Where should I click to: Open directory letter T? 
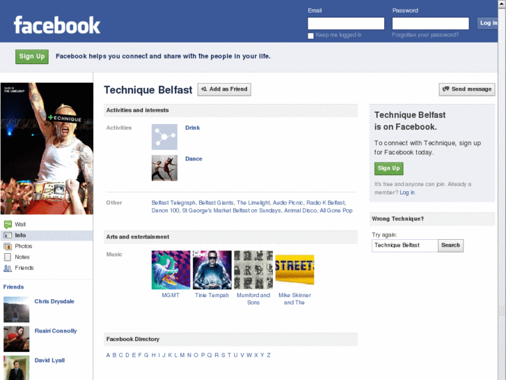tap(229, 355)
